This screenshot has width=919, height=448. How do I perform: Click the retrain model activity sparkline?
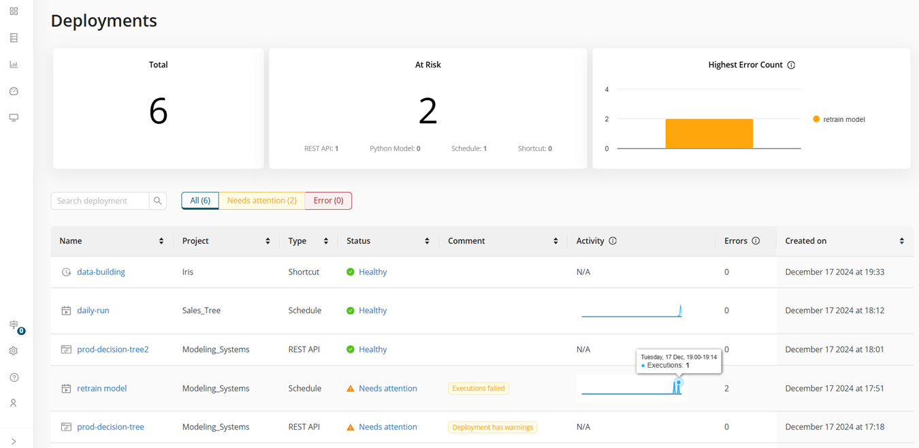click(x=632, y=388)
